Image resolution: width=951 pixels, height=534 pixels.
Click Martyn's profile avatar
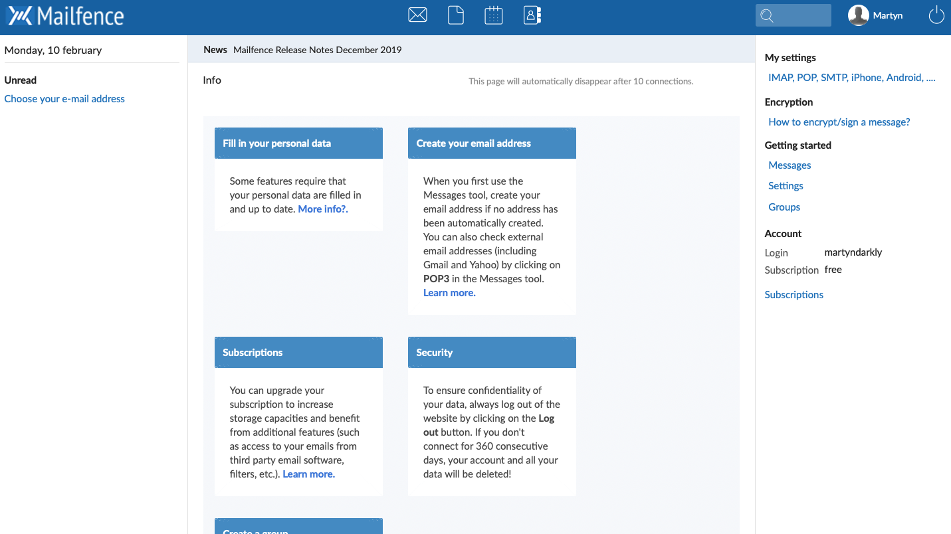click(859, 15)
